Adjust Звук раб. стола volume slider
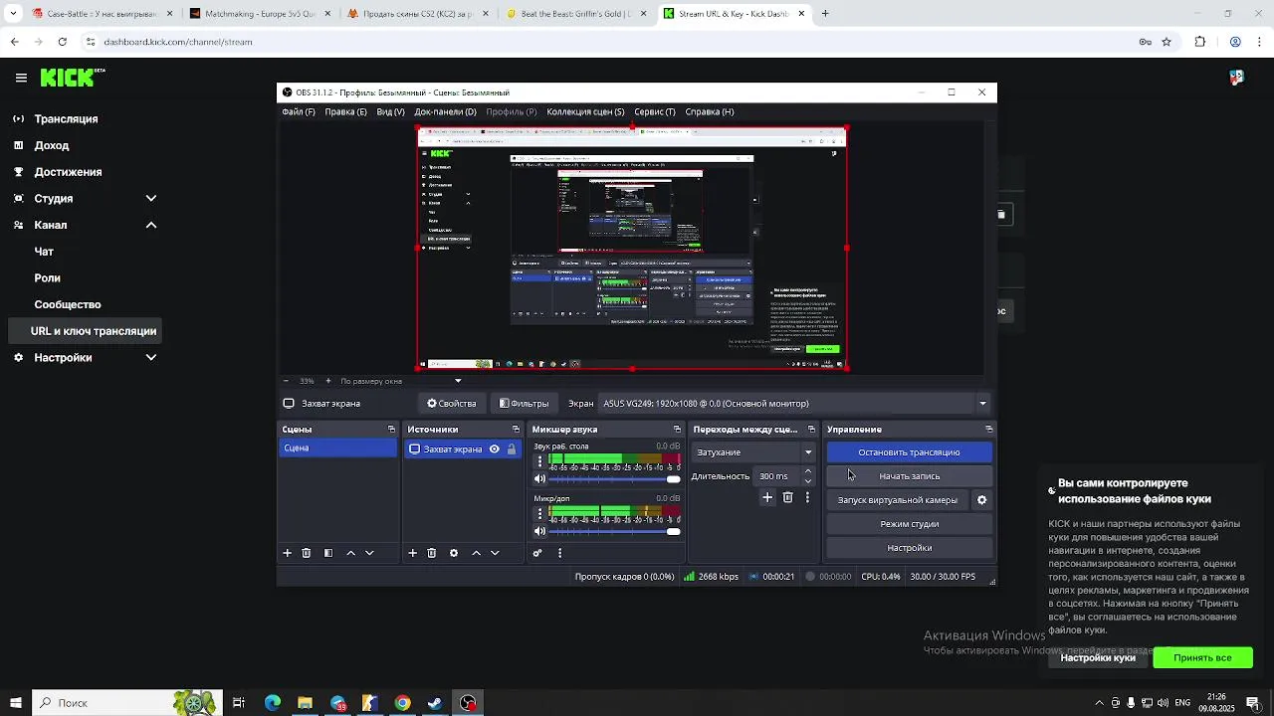The image size is (1274, 716). click(615, 479)
